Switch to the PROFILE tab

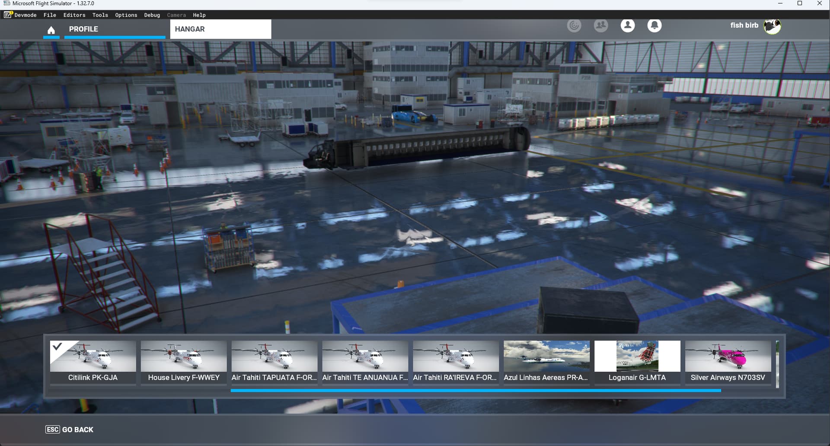pos(83,29)
